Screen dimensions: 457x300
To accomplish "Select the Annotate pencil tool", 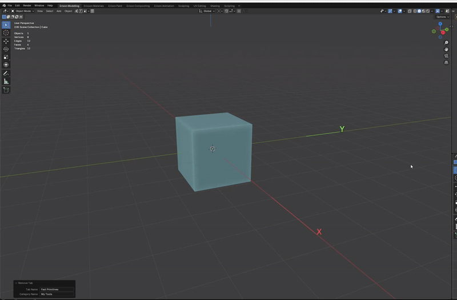I will pos(6,74).
